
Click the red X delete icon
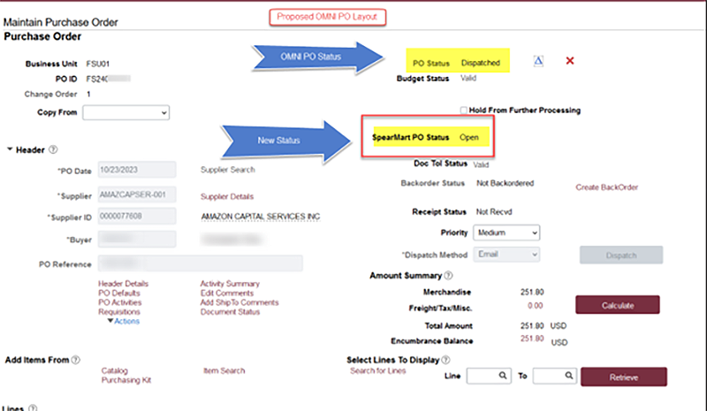(x=570, y=61)
